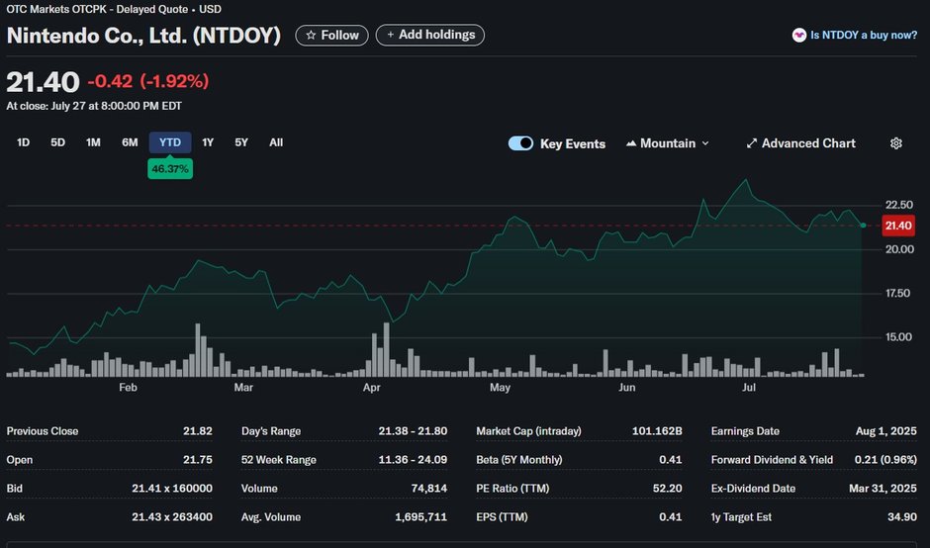Click 52 Week Range value 11.36 - 24.09
The height and width of the screenshot is (548, 930).
pos(413,460)
